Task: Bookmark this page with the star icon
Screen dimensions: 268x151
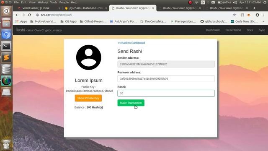Action: pyautogui.click(x=234, y=15)
